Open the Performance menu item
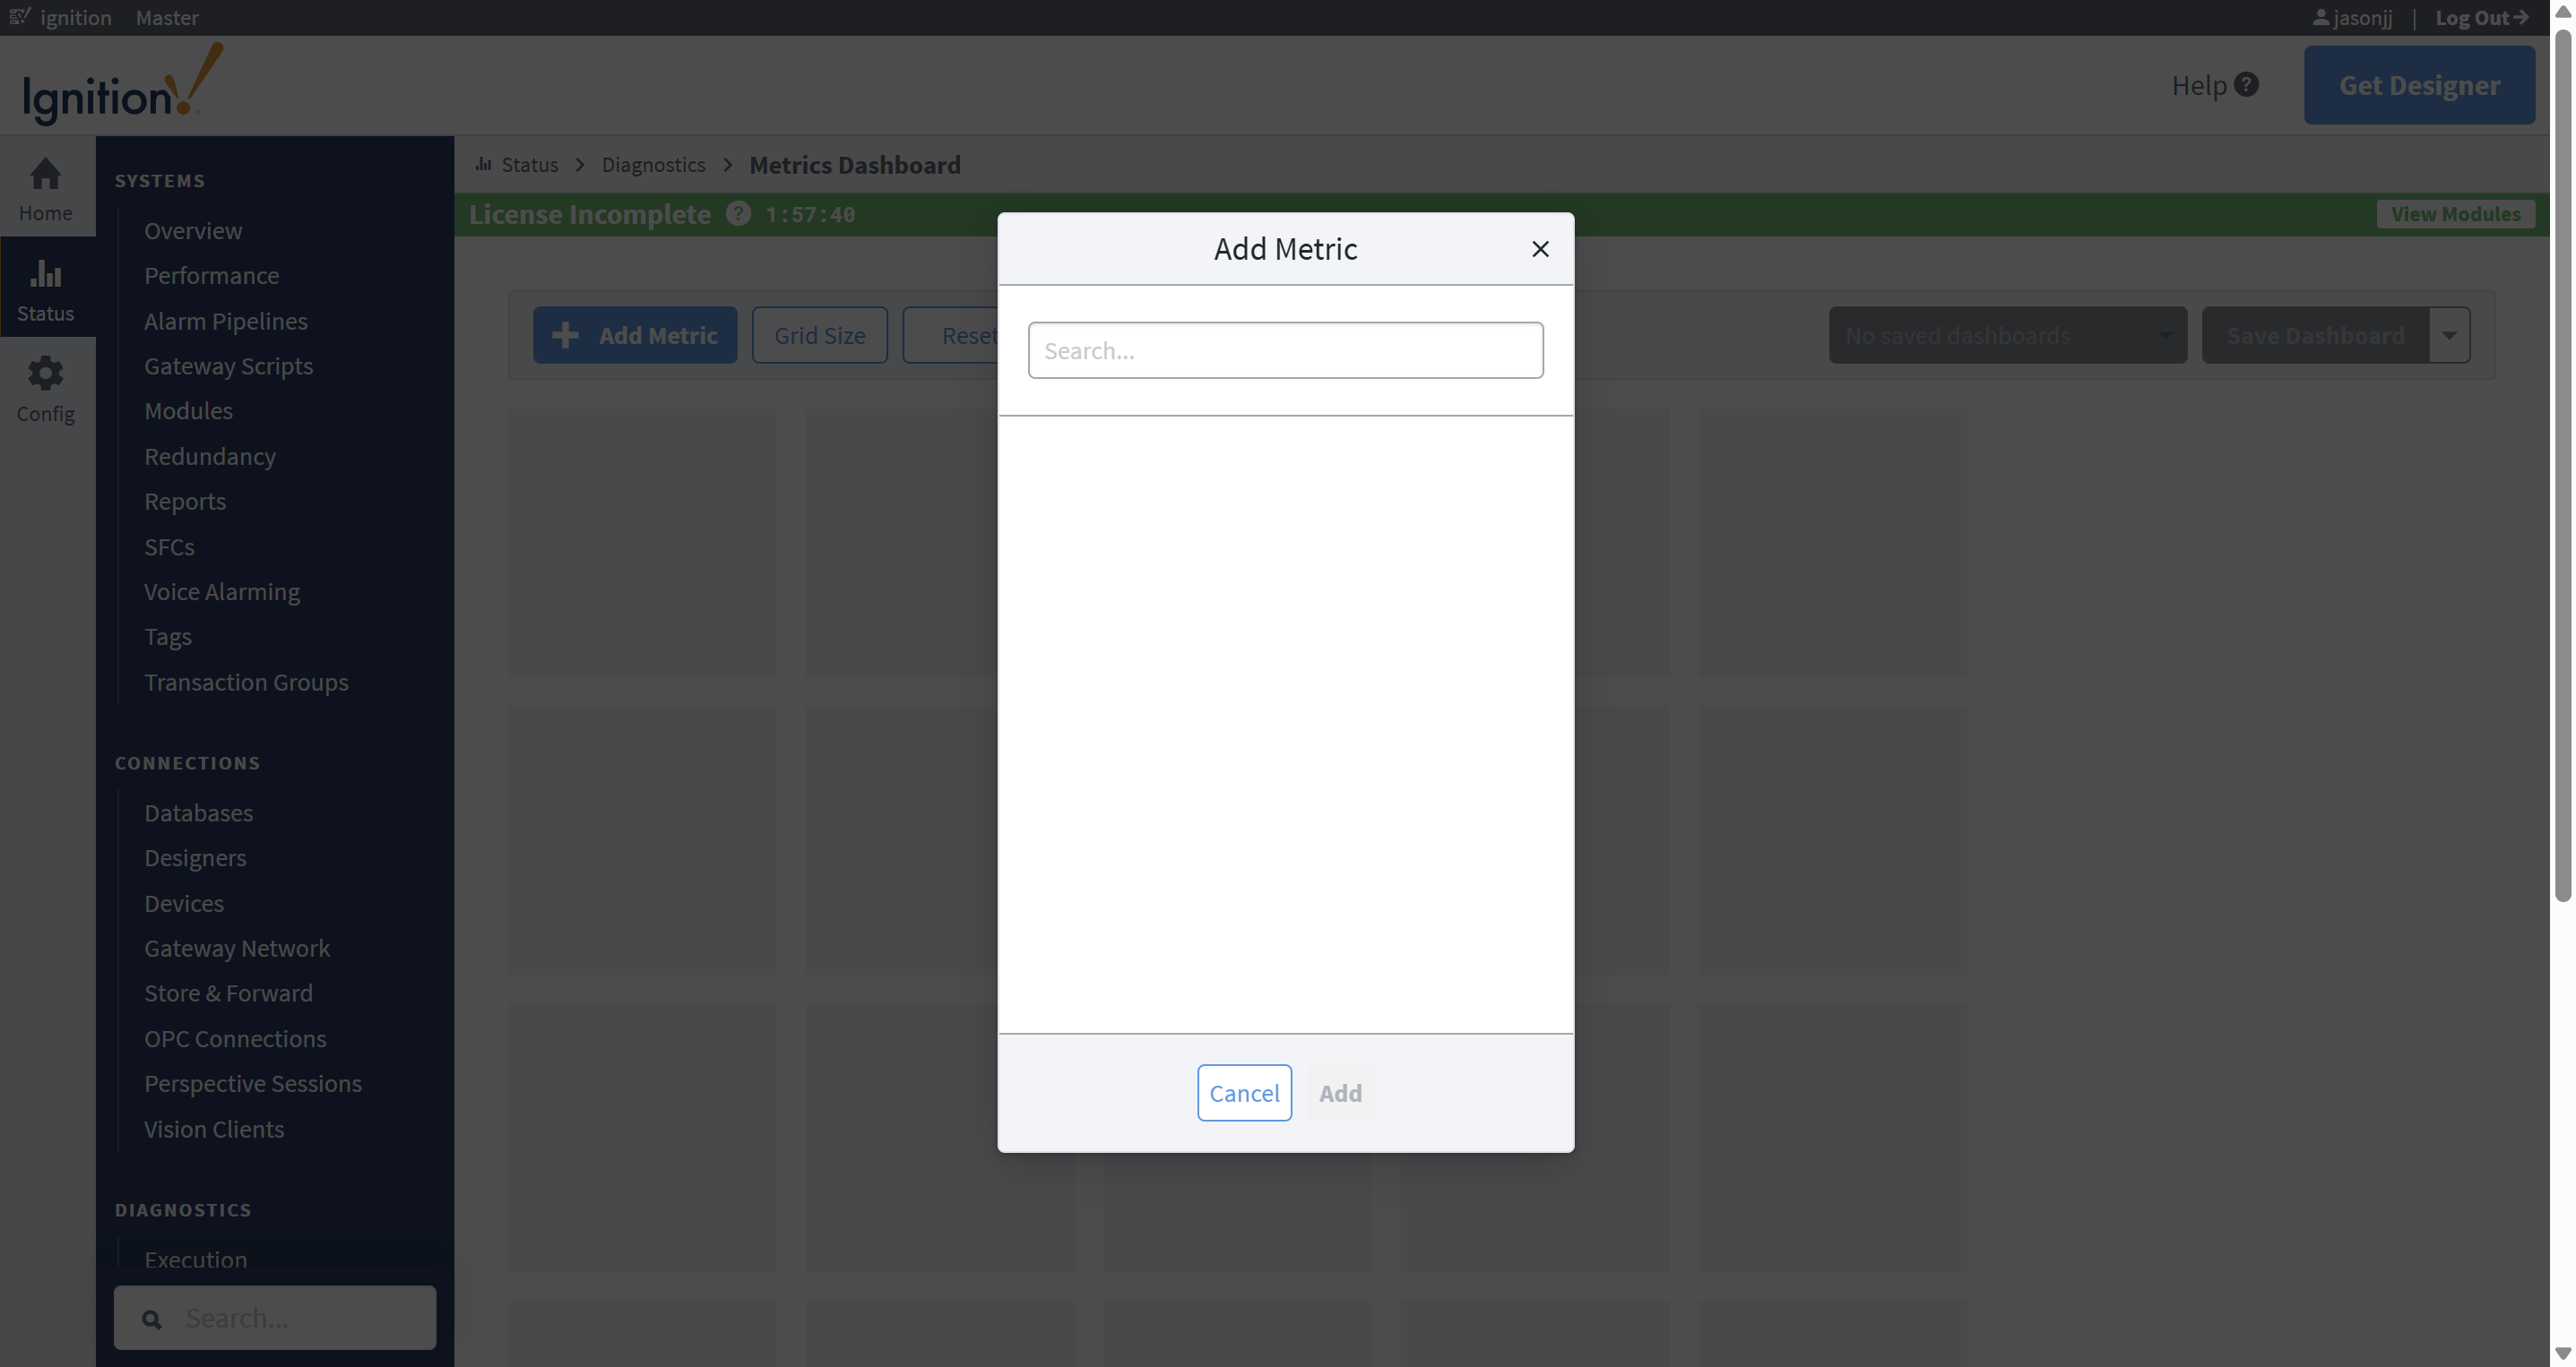This screenshot has width=2576, height=1367. (x=211, y=276)
